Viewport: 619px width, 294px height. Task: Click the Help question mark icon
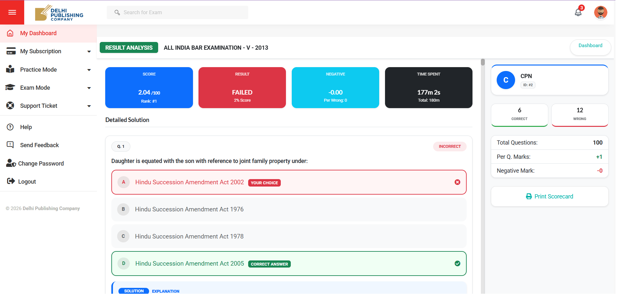[x=10, y=127]
